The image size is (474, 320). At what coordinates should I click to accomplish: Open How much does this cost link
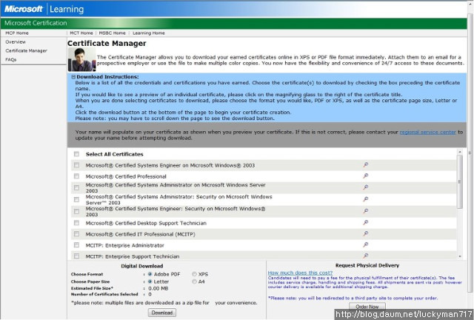pyautogui.click(x=300, y=273)
